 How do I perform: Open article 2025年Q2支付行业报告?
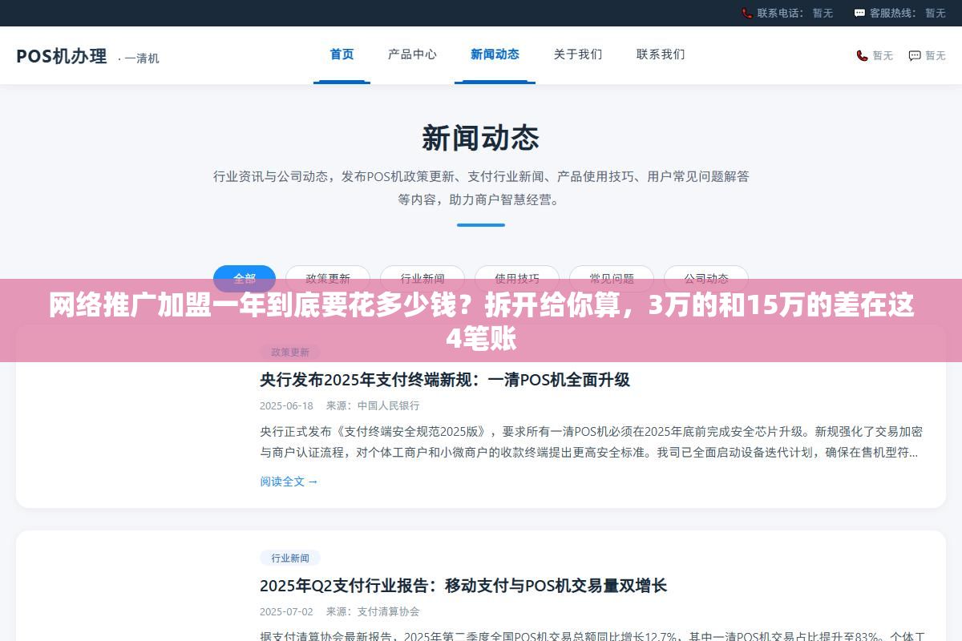pos(463,586)
